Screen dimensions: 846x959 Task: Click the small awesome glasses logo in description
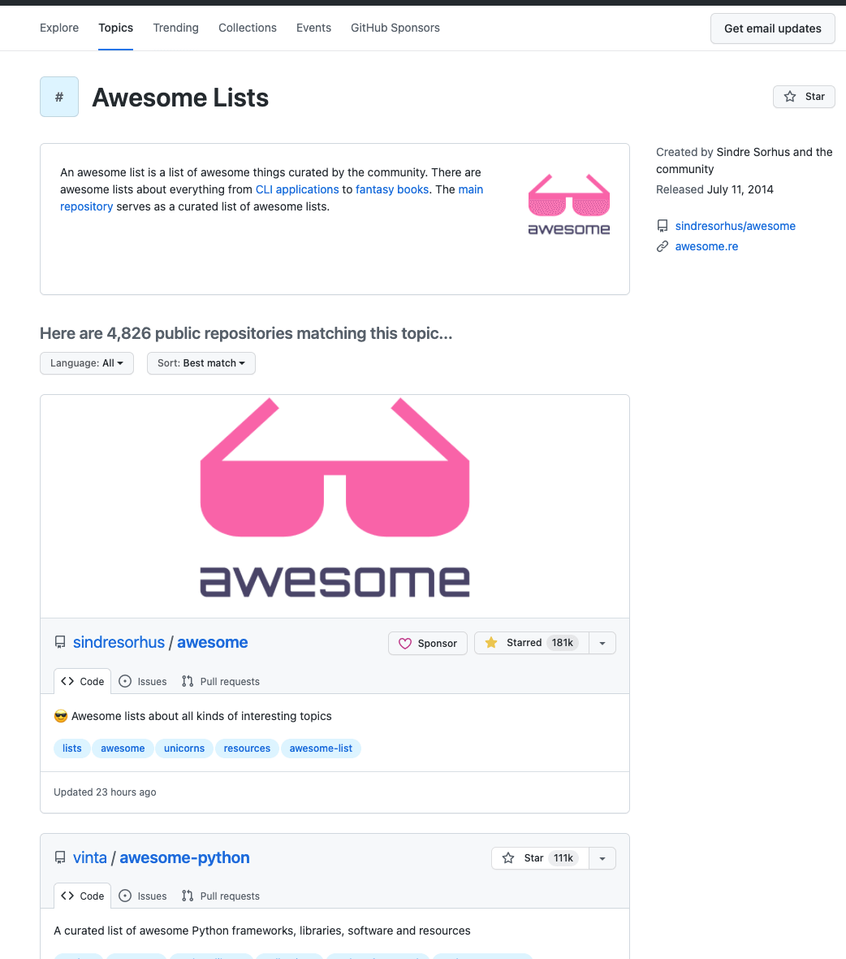(568, 204)
